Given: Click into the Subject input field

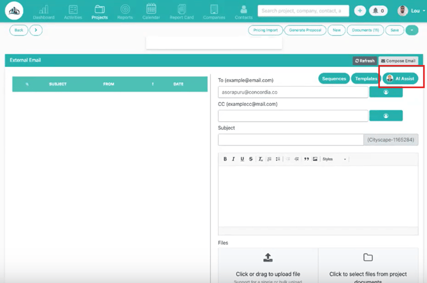Looking at the screenshot, I should [291, 139].
